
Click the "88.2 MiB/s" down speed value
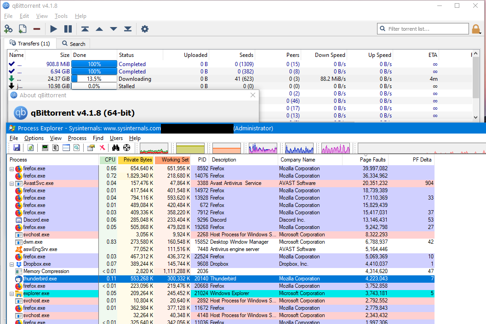[x=333, y=79]
